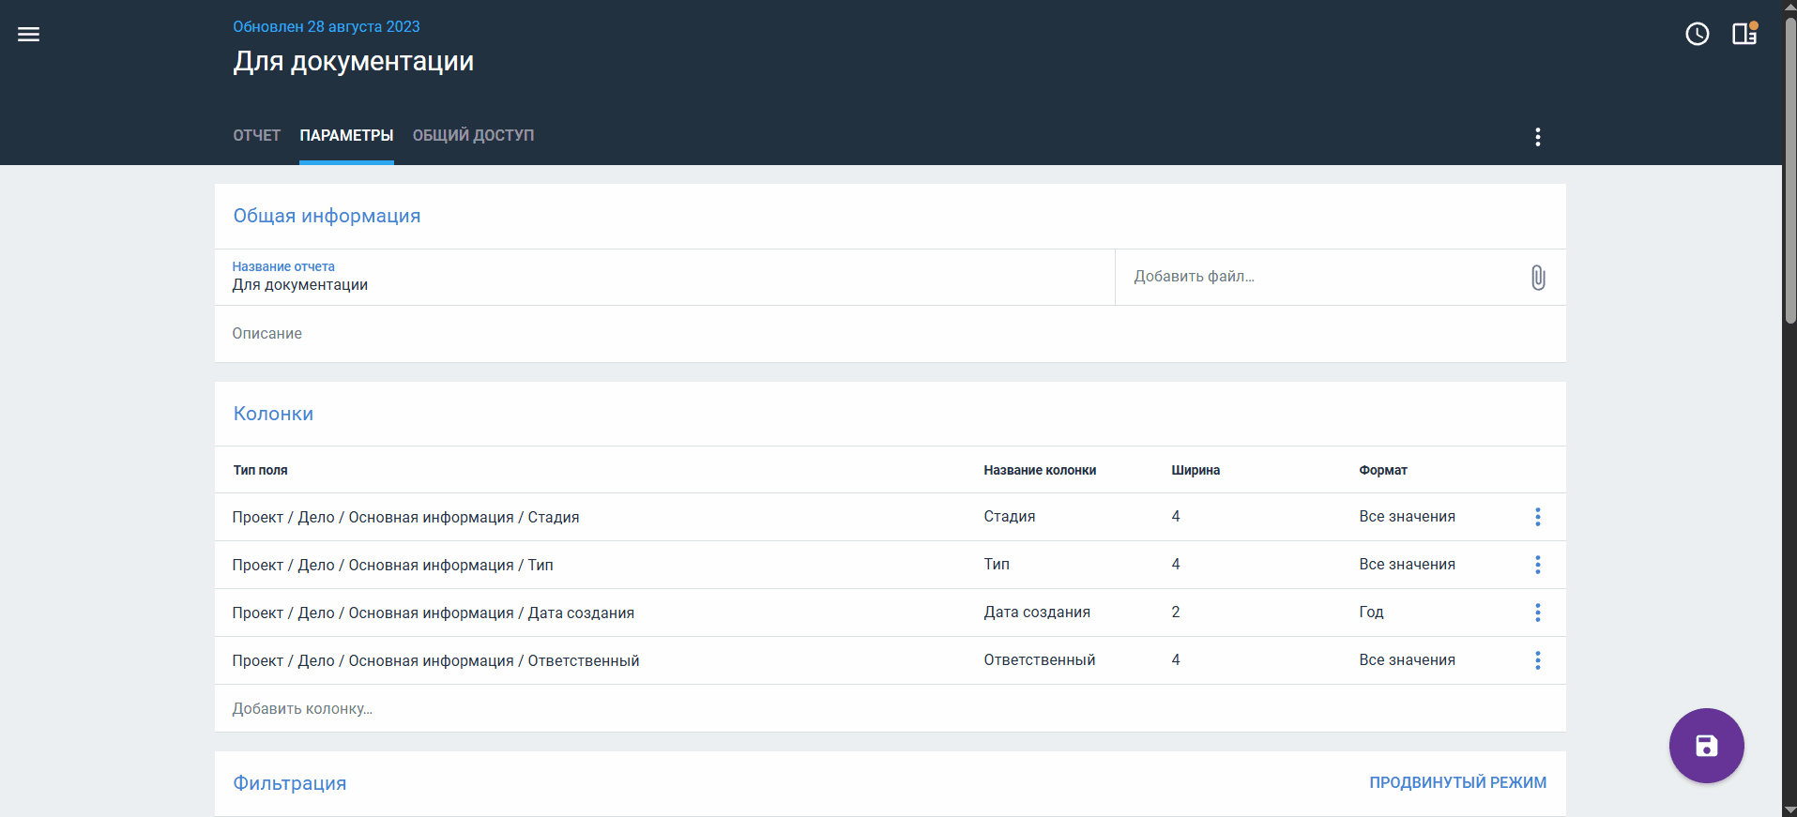Click the Название отчета input field
Viewport: 1797px width, 817px height.
click(657, 285)
